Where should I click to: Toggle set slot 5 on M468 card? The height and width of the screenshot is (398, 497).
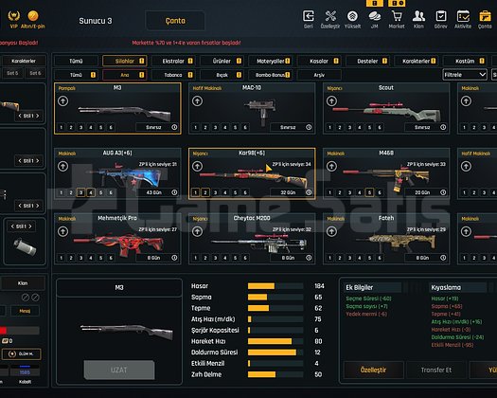[369, 192]
